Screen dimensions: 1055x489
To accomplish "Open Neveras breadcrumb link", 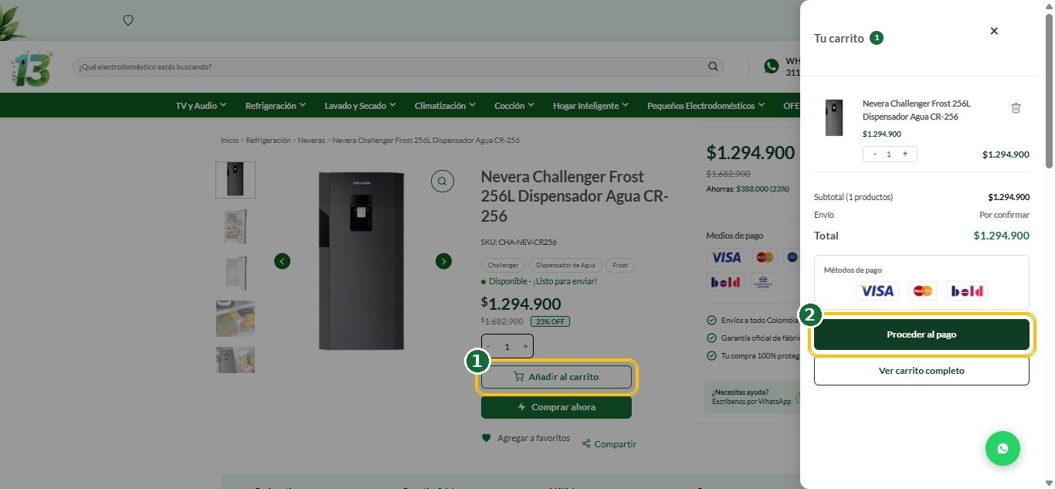I will pos(311,141).
